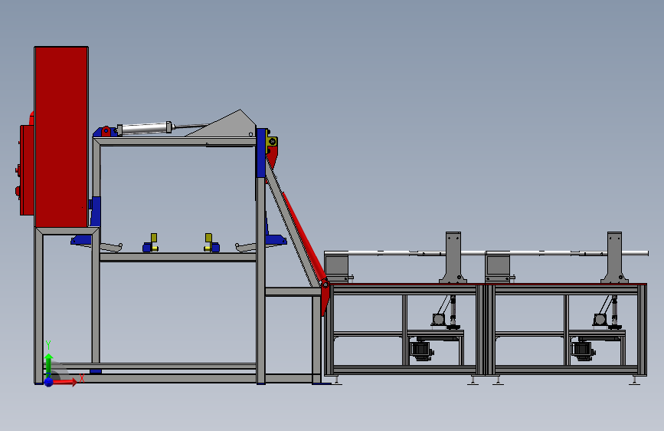Click the blue Z axis ball of the triad
Image resolution: width=664 pixels, height=431 pixels.
[49, 382]
